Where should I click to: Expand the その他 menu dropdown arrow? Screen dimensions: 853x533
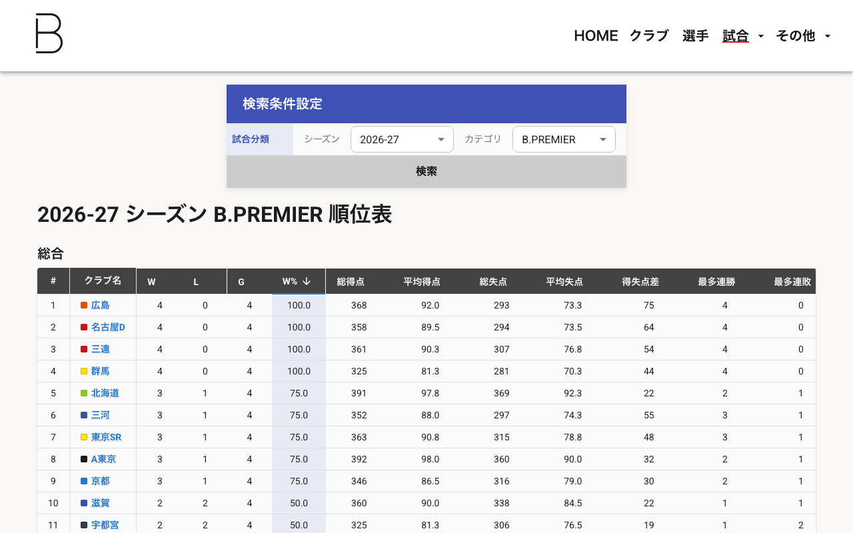coord(828,36)
